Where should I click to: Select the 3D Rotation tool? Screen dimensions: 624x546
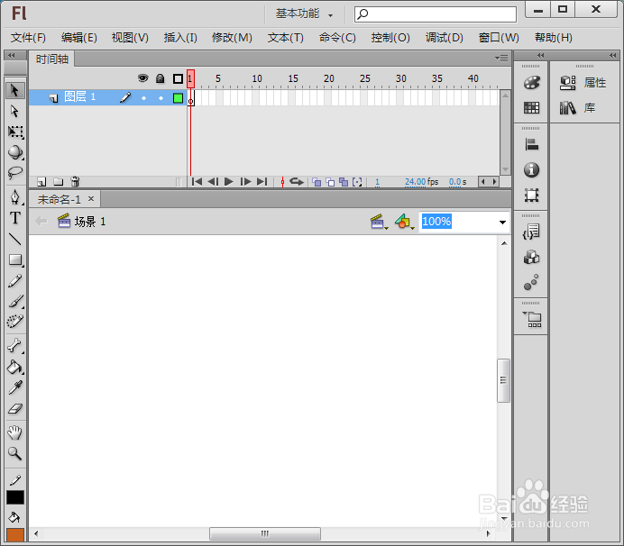(15, 152)
